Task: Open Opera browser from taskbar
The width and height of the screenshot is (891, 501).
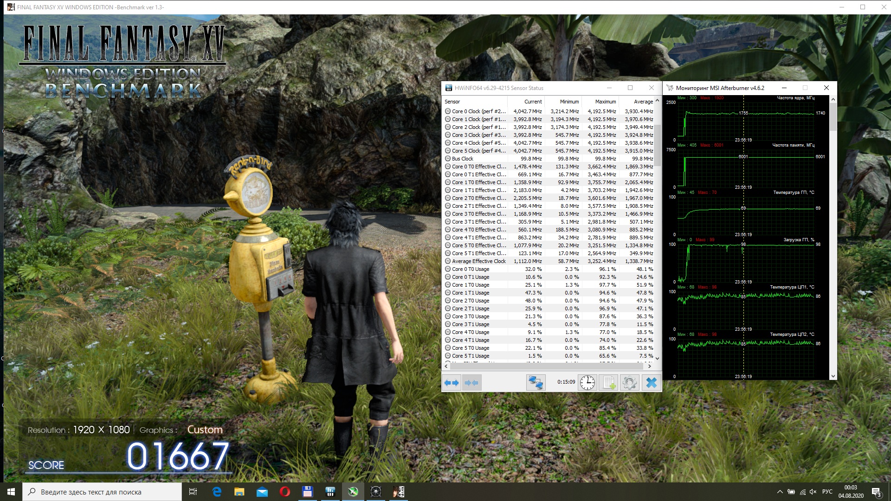Action: point(284,492)
